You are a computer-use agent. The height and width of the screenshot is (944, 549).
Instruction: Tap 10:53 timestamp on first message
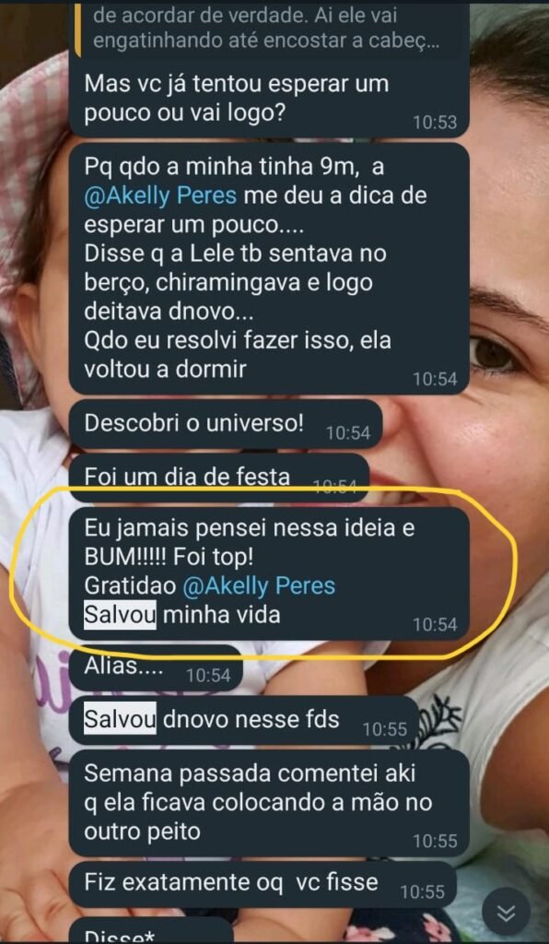(x=435, y=123)
